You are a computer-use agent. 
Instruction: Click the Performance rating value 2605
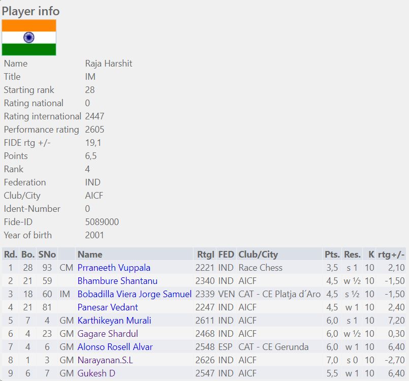(x=95, y=130)
